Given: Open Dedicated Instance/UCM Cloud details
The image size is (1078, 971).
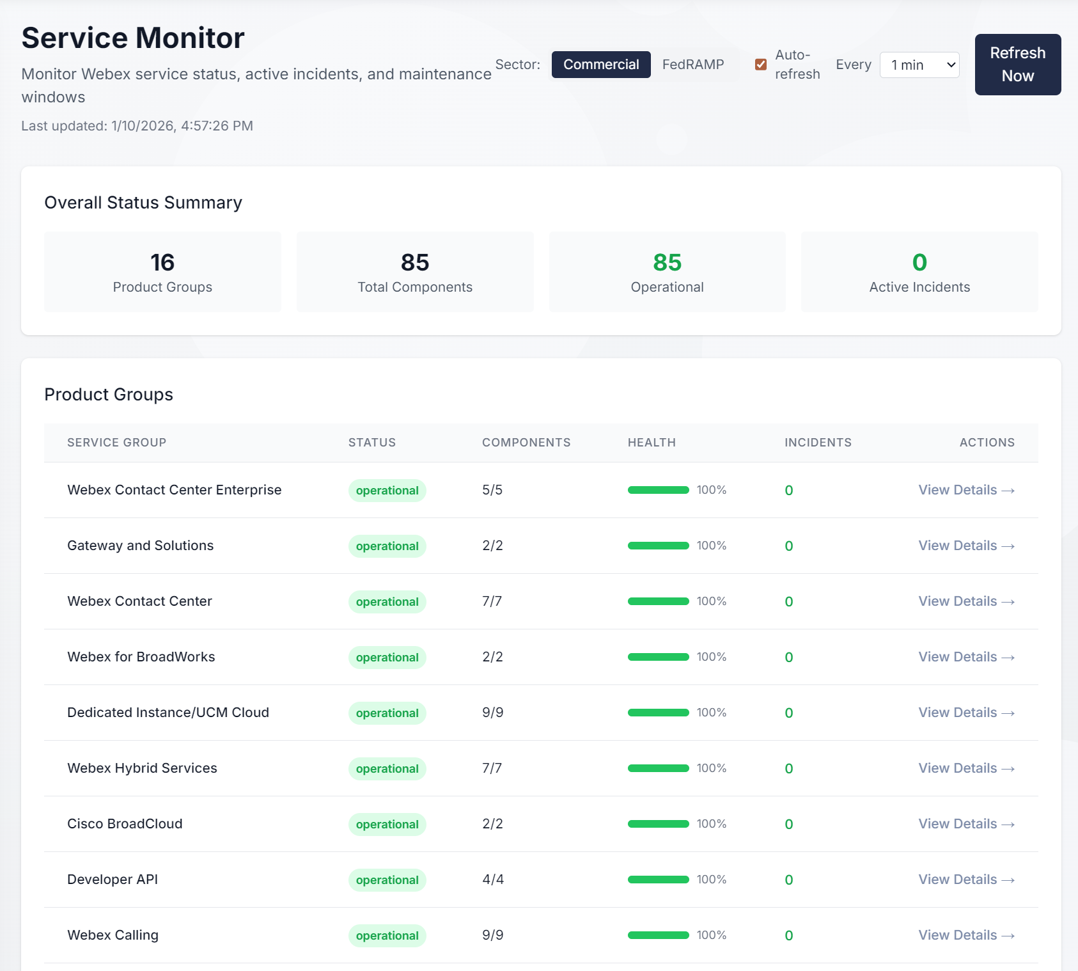Looking at the screenshot, I should pos(965,713).
